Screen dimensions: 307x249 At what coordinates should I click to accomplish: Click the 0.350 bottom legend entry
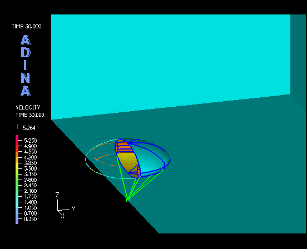point(31,219)
